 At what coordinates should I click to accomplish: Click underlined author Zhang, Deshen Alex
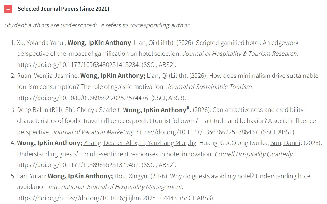point(110,143)
